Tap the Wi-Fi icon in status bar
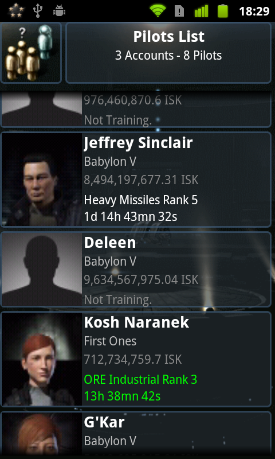Screen dimensions: 275x459 click(158, 11)
